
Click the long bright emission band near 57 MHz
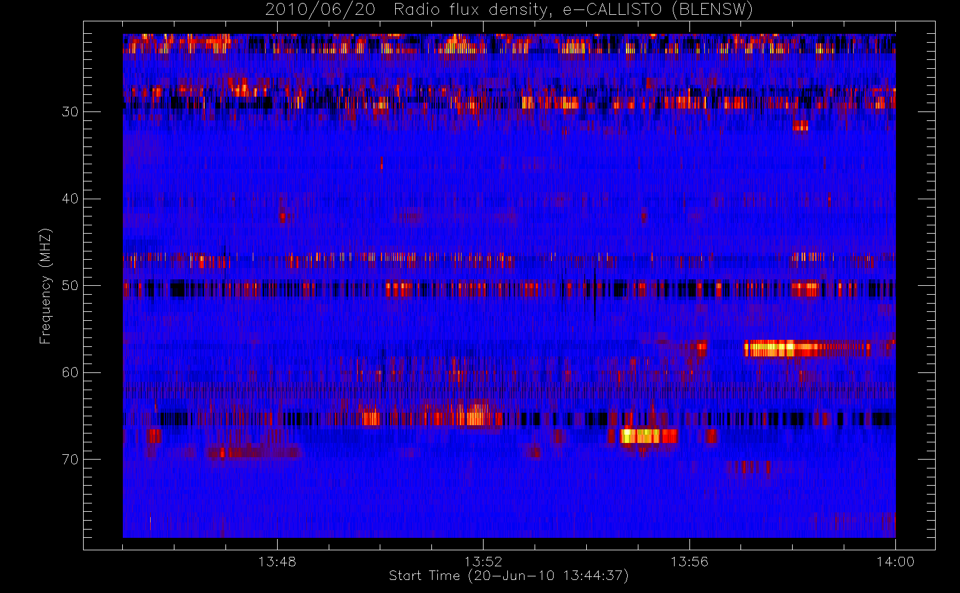(807, 349)
